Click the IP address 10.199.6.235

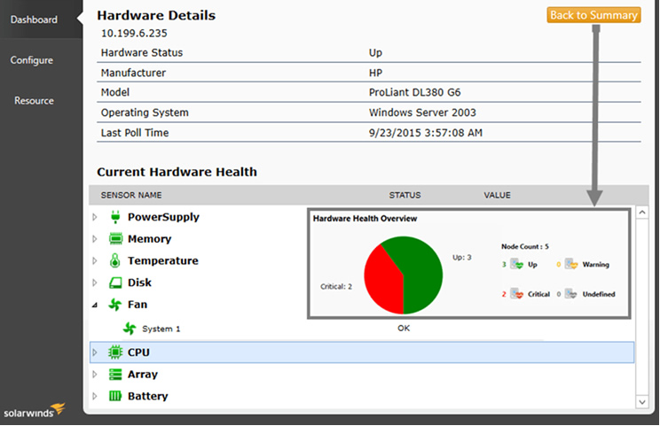(x=134, y=33)
